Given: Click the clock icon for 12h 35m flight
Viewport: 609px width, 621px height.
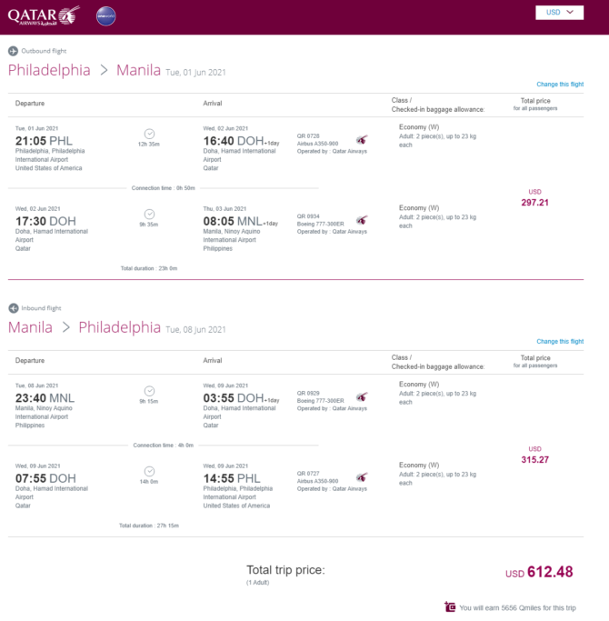Looking at the screenshot, I should pyautogui.click(x=149, y=134).
